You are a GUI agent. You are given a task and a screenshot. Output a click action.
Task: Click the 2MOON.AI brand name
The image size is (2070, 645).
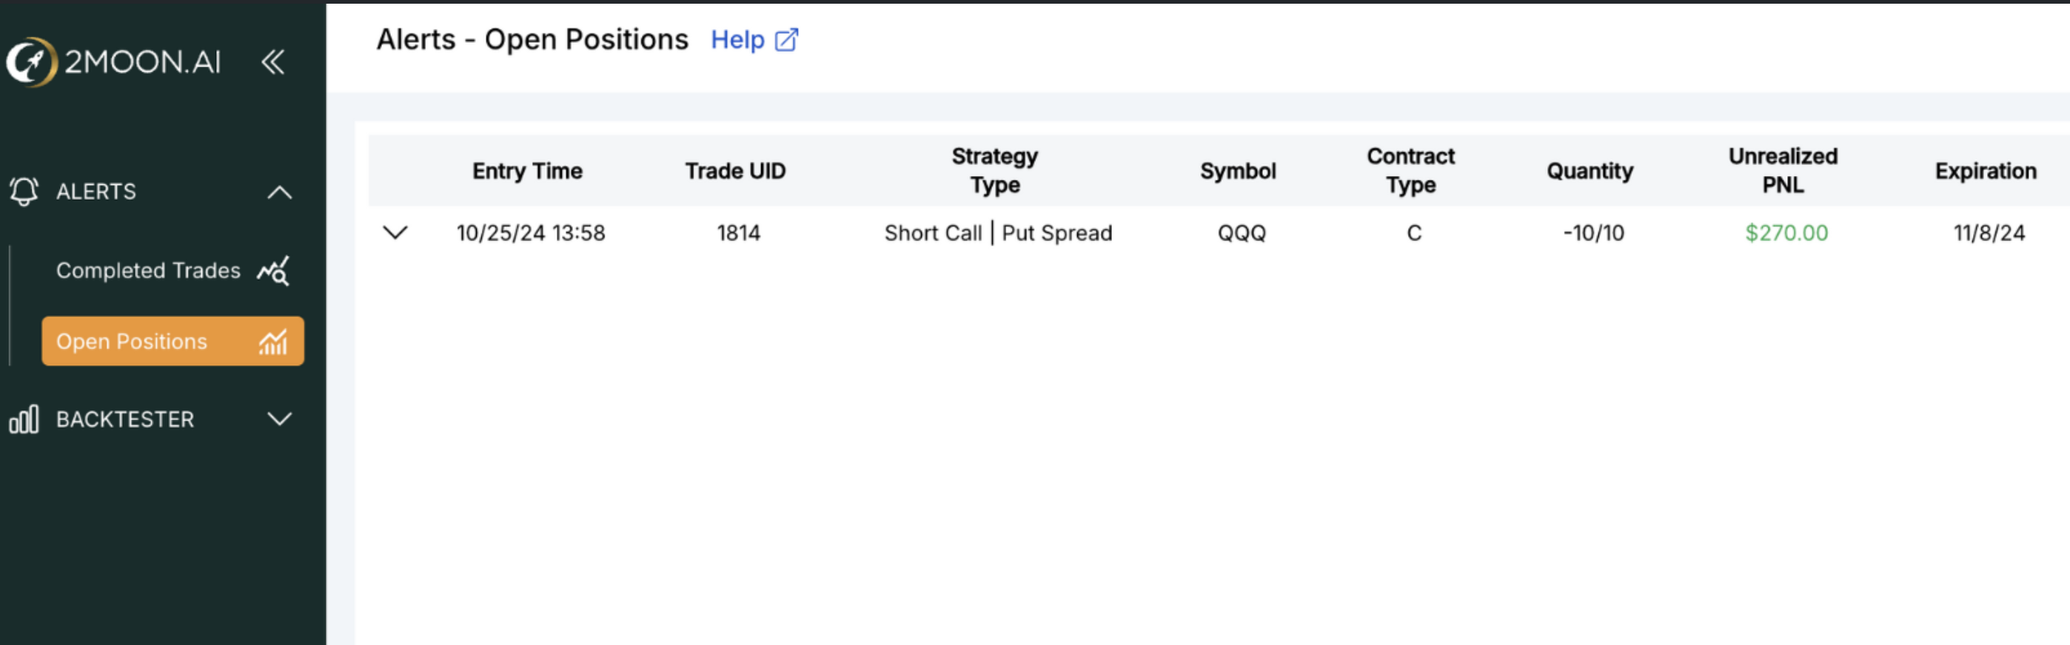click(x=142, y=62)
